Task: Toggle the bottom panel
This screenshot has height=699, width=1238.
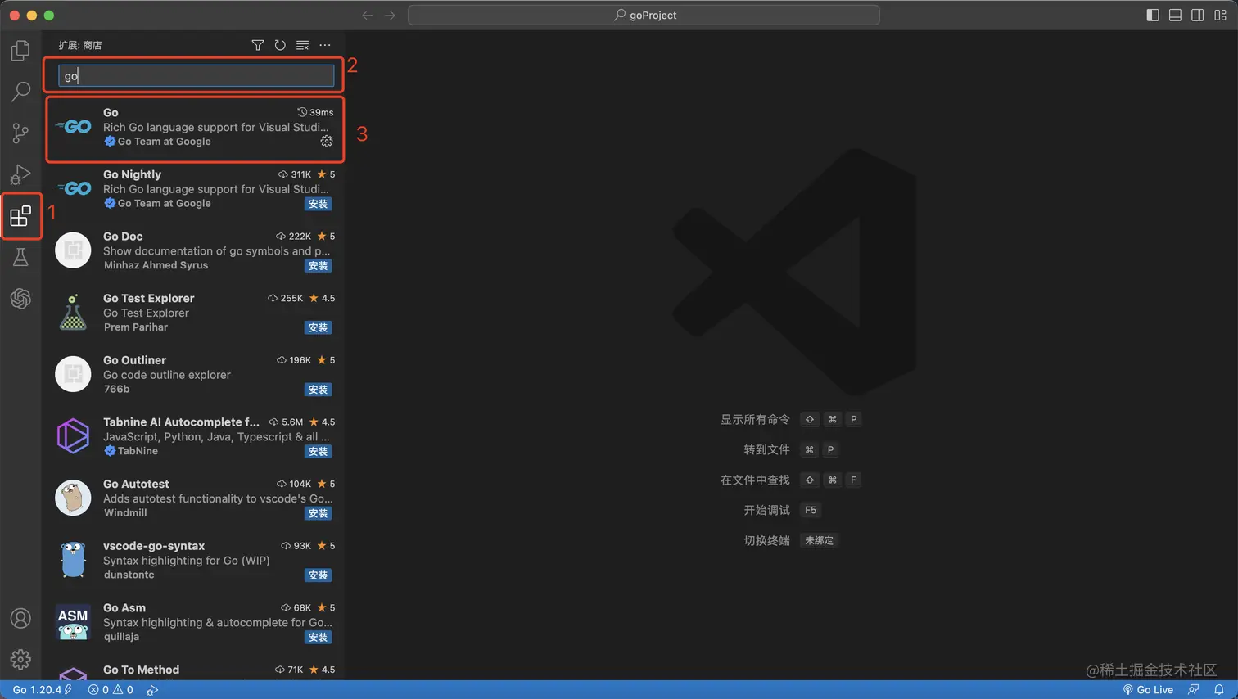Action: (x=1175, y=15)
